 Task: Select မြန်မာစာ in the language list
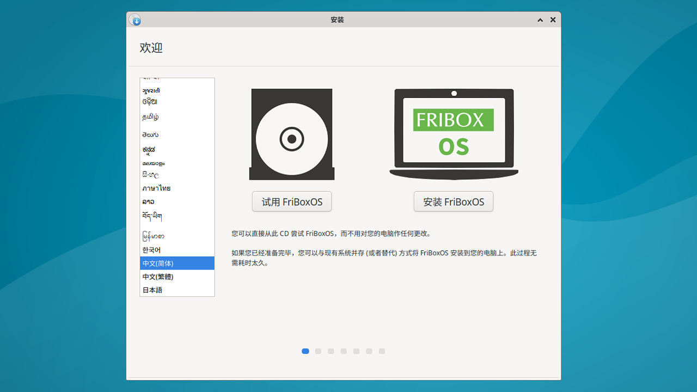177,236
